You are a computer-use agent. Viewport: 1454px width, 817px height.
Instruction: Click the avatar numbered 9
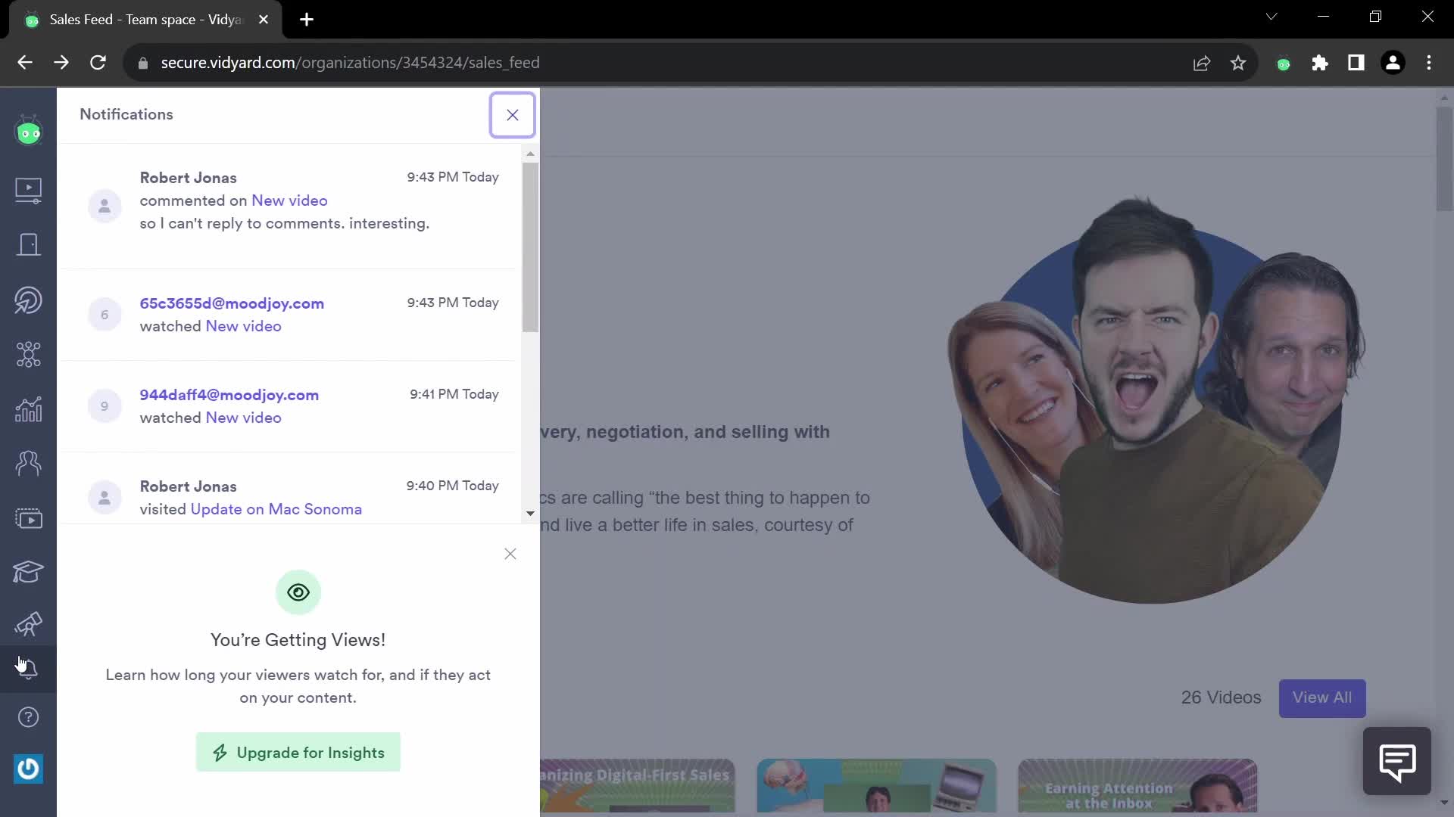[x=105, y=406]
